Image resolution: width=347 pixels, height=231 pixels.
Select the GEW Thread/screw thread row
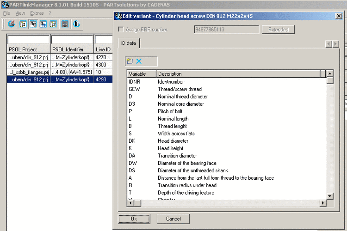[x=227, y=89]
